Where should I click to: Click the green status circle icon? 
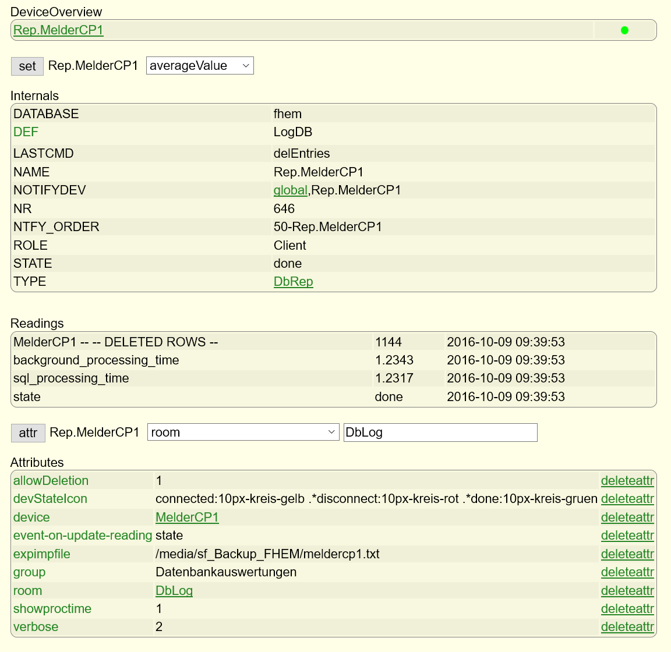(x=624, y=30)
